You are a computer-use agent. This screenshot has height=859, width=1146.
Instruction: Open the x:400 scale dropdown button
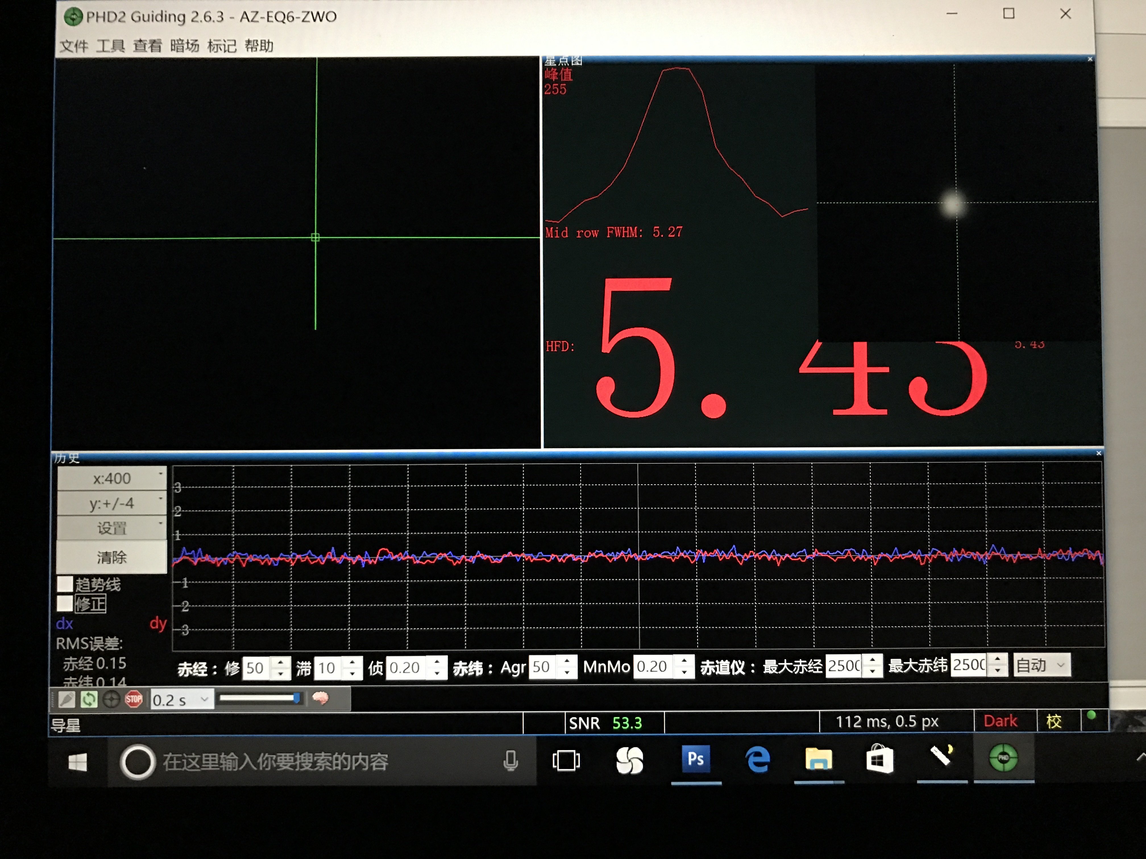111,478
